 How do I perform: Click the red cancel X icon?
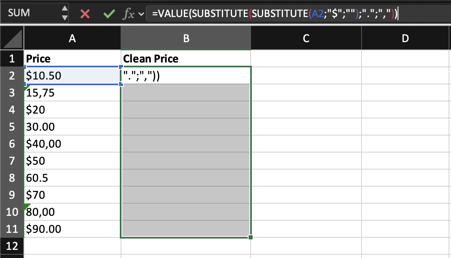[85, 14]
